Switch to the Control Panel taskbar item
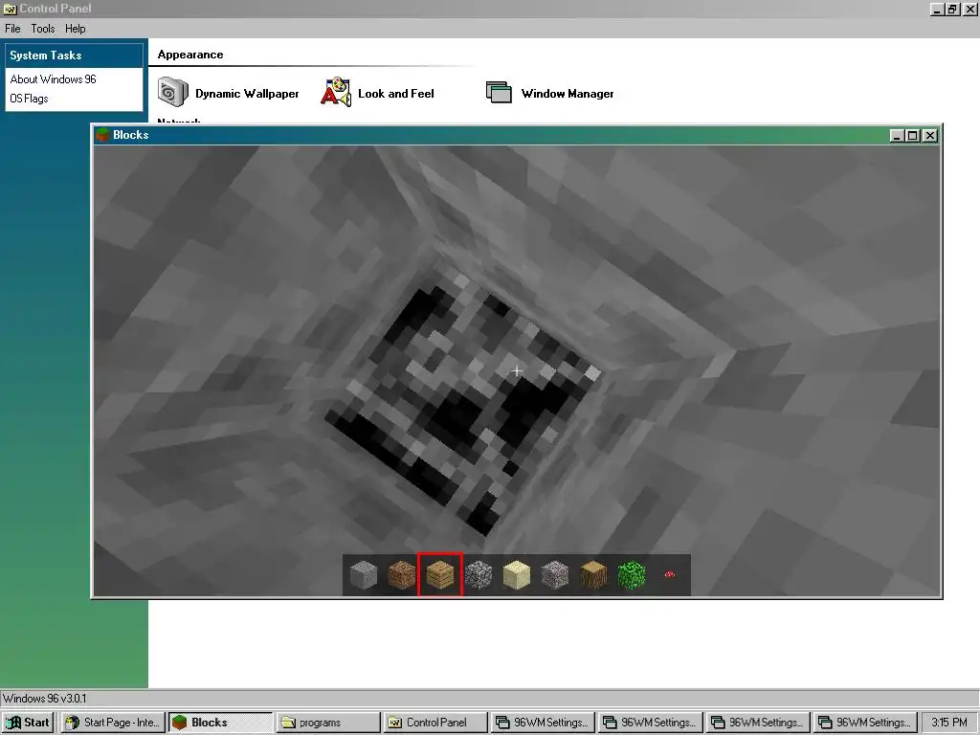The image size is (980, 735). click(435, 723)
